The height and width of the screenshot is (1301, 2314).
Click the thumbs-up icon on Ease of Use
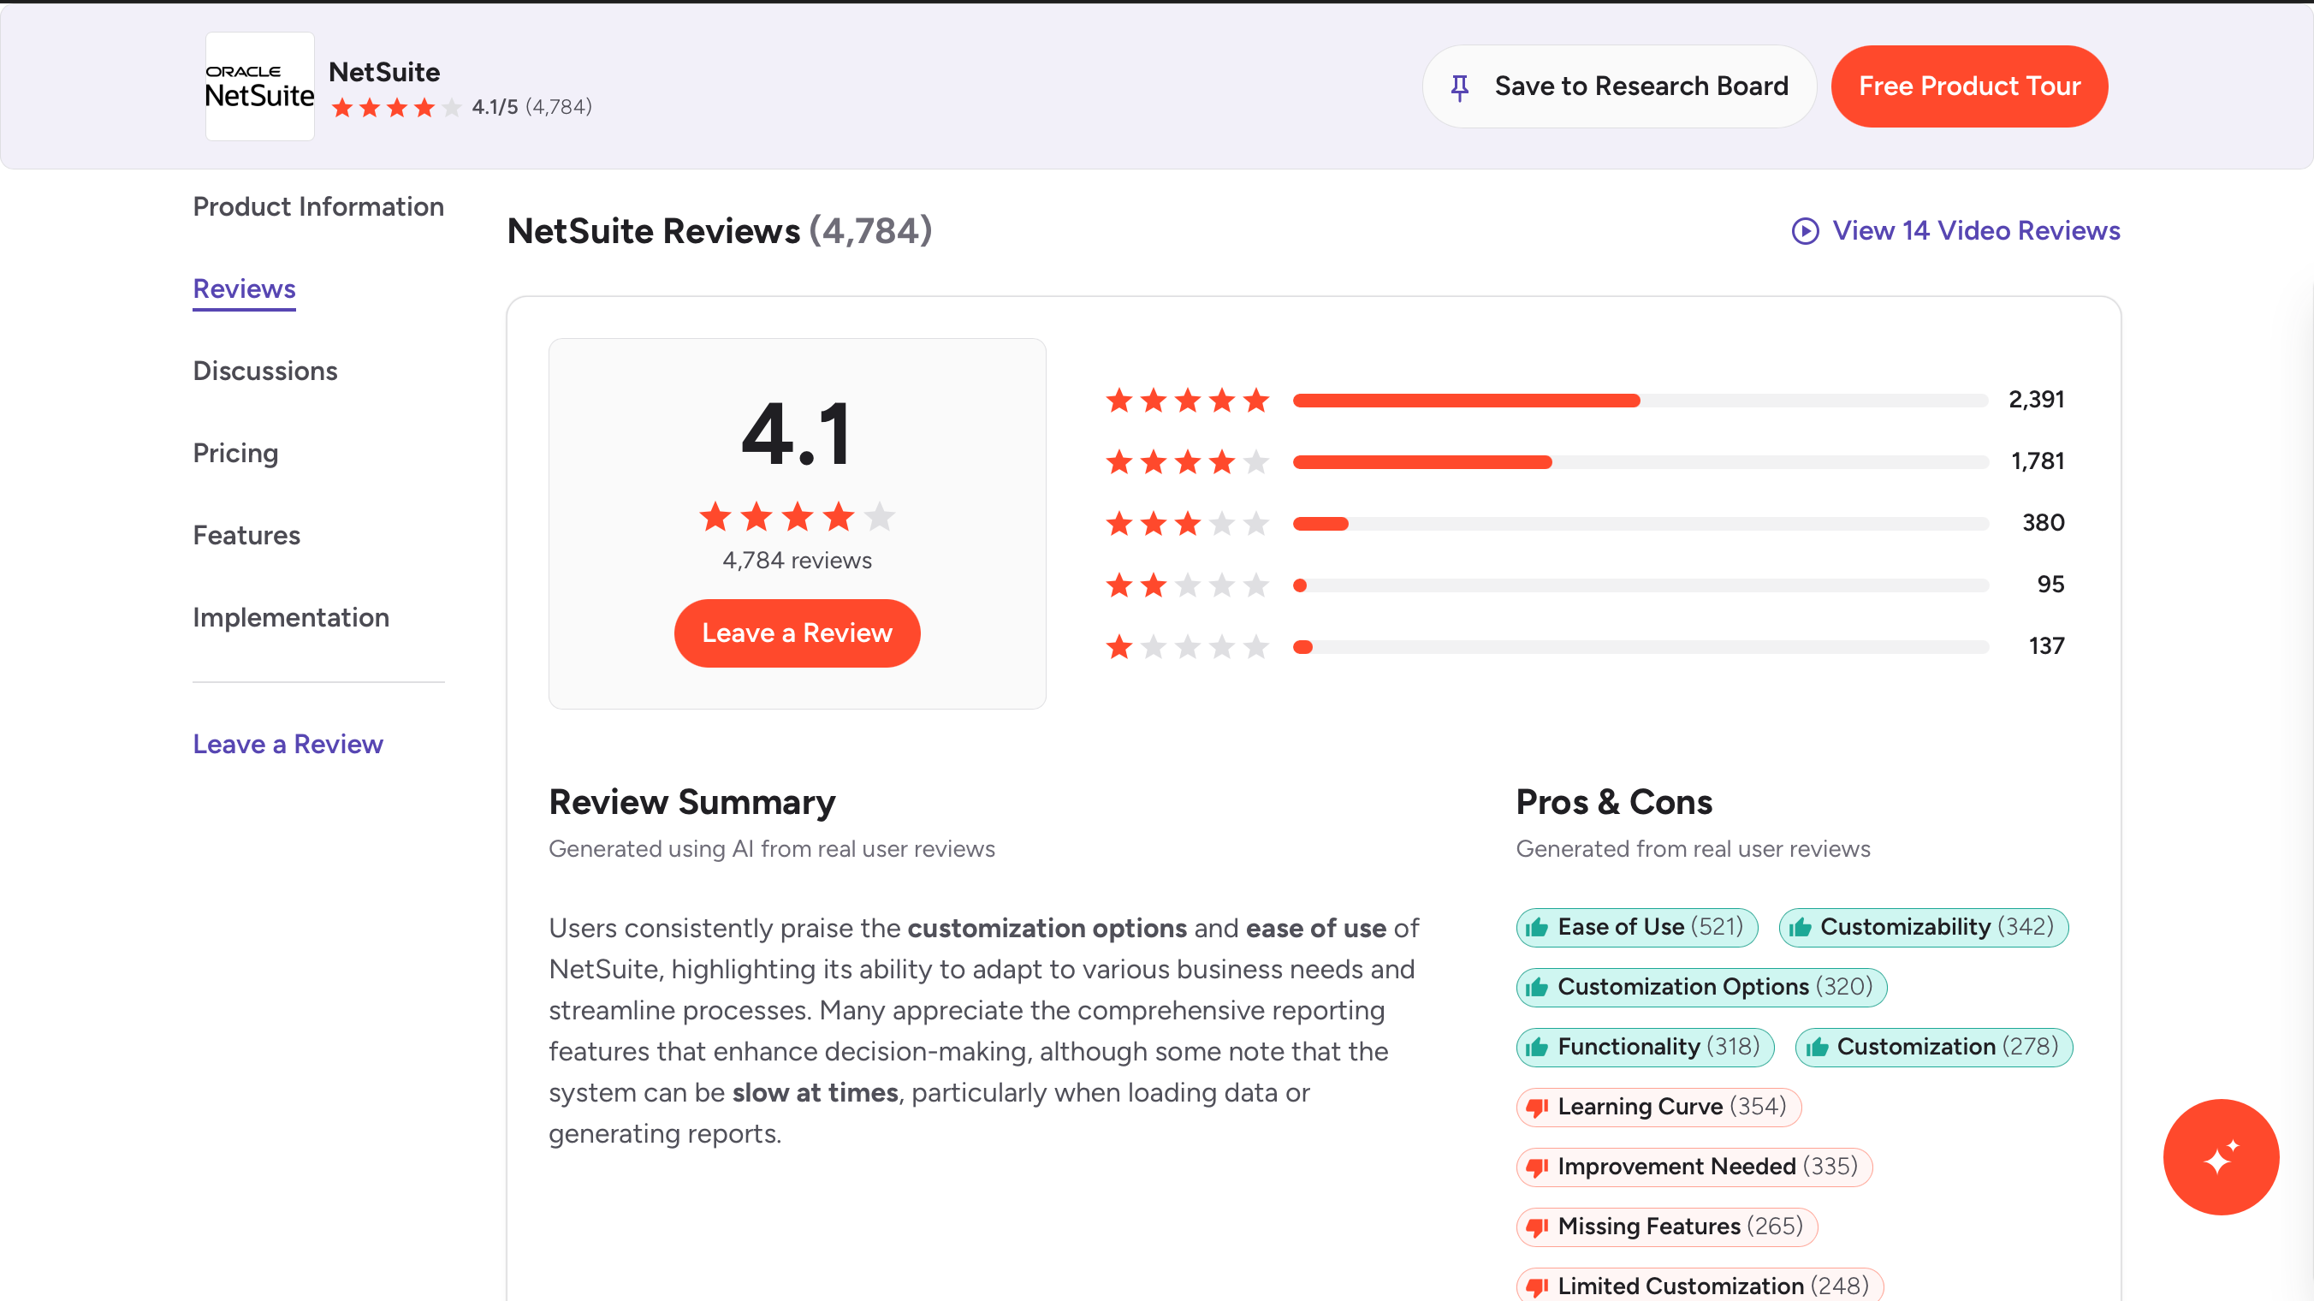coord(1537,927)
